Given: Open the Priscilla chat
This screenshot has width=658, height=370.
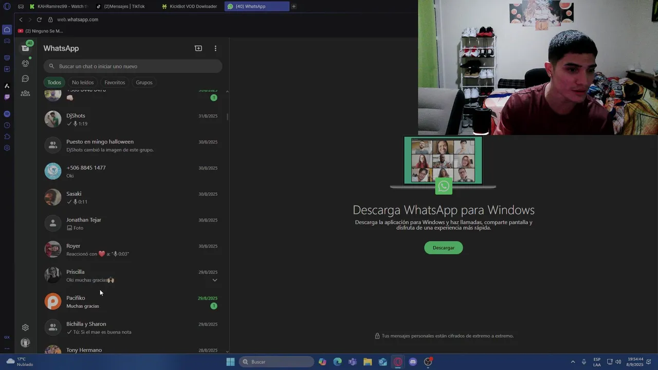Looking at the screenshot, I should (132, 275).
